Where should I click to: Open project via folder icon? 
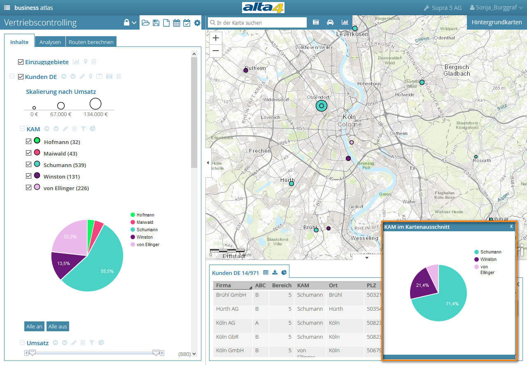click(146, 23)
